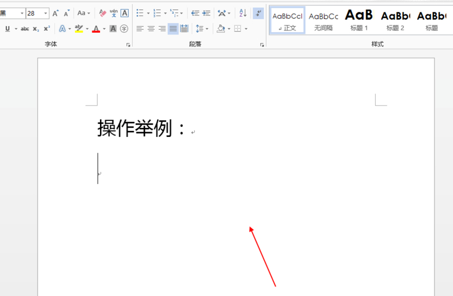Apply strikethrough formatting
Image resolution: width=453 pixels, height=296 pixels.
click(24, 29)
